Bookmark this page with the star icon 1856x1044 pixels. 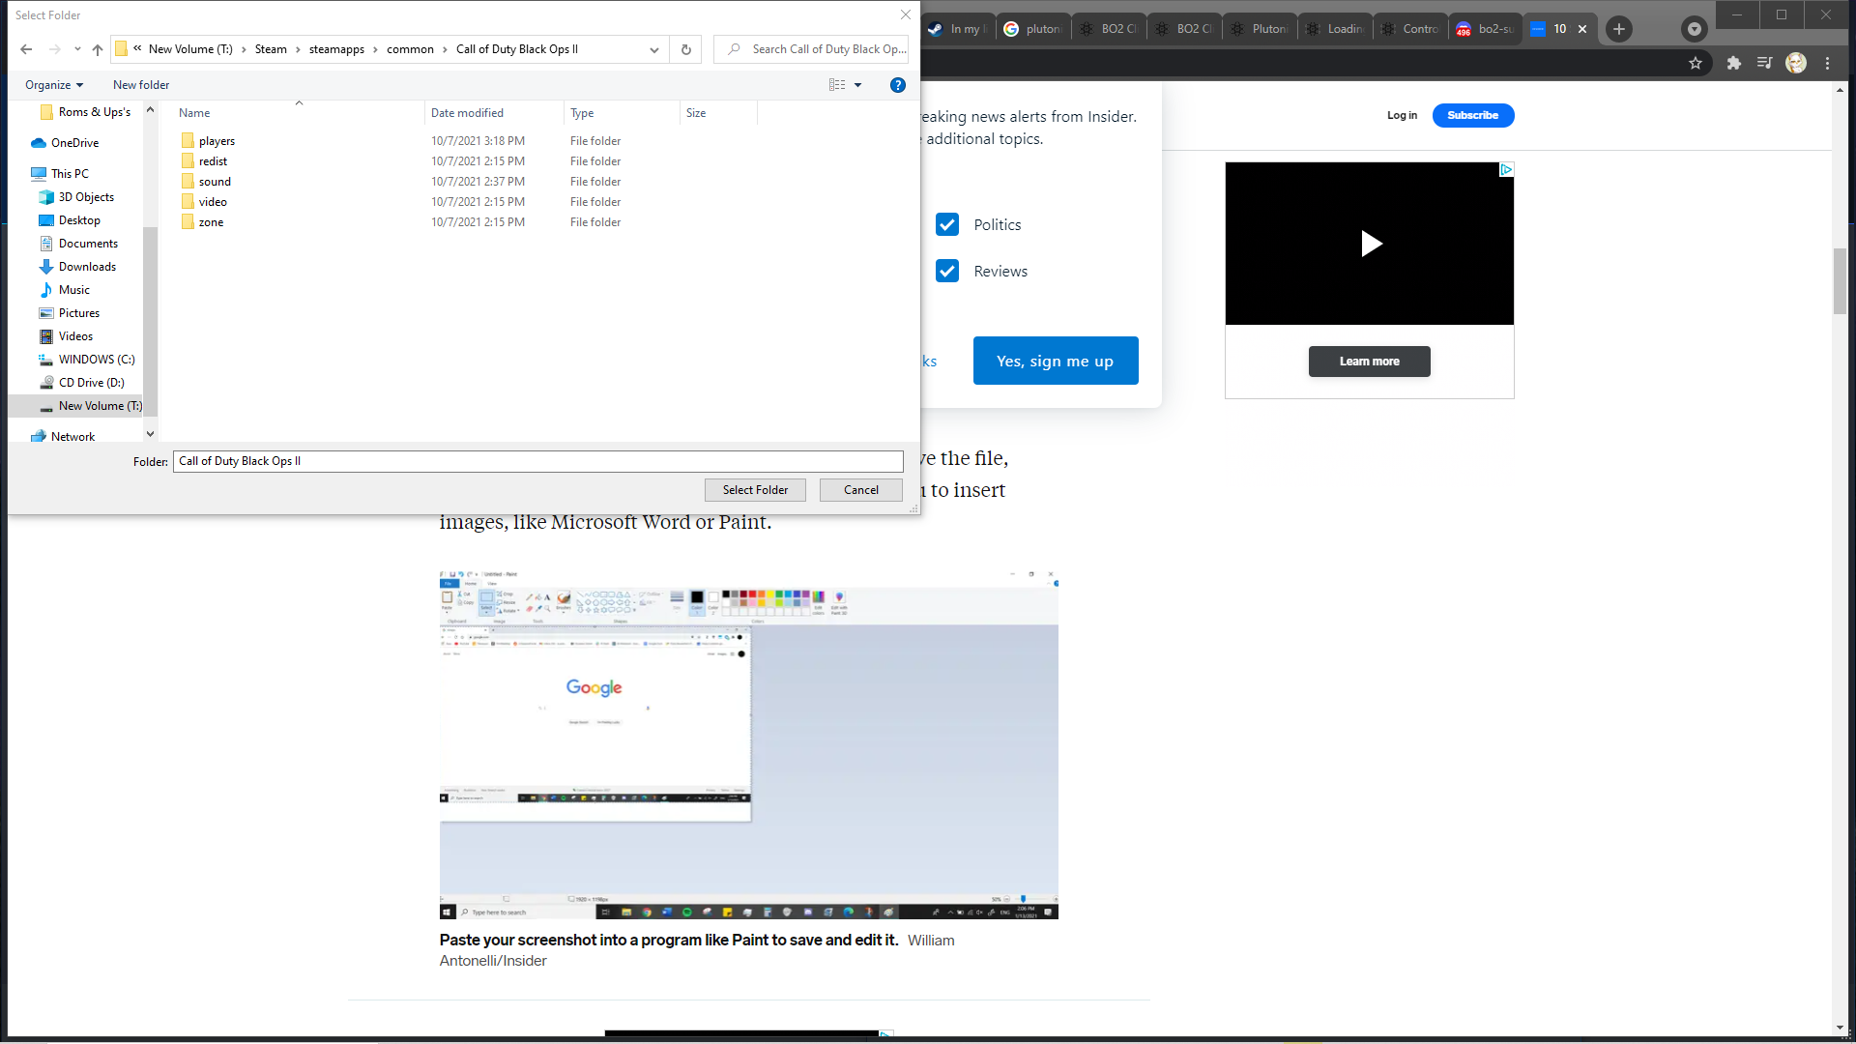click(x=1696, y=63)
